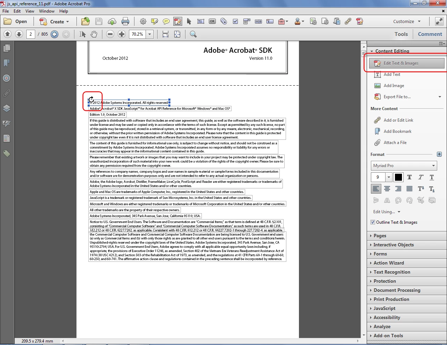The width and height of the screenshot is (447, 345).
Task: Open the Layers navigation panel
Action: pos(7,108)
